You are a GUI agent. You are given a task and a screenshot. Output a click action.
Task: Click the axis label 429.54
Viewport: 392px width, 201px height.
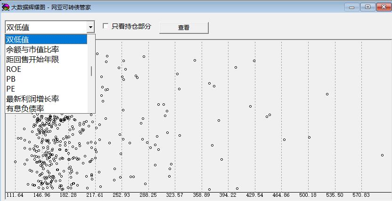click(255, 195)
